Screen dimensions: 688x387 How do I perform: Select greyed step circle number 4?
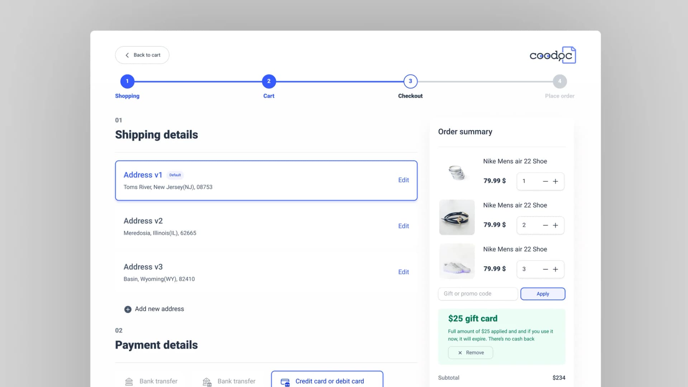[560, 81]
